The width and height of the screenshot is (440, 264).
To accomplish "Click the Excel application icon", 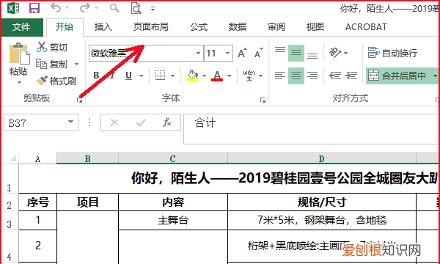I will [x=13, y=8].
